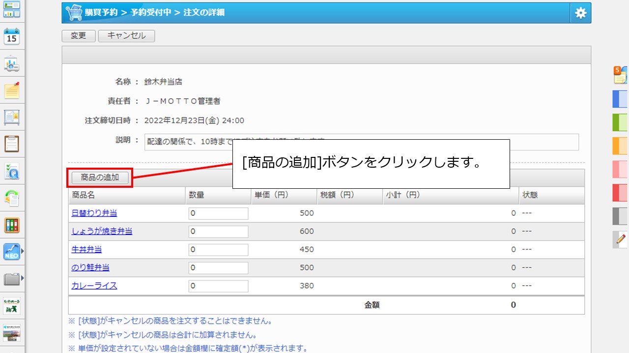
Task: Select the green sticky note color tab
Action: (620, 122)
